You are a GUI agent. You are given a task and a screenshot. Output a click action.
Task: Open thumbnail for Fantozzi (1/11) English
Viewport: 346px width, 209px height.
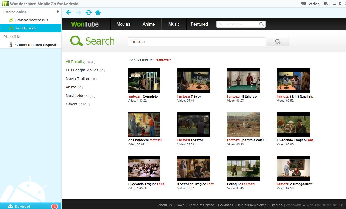point(293,81)
